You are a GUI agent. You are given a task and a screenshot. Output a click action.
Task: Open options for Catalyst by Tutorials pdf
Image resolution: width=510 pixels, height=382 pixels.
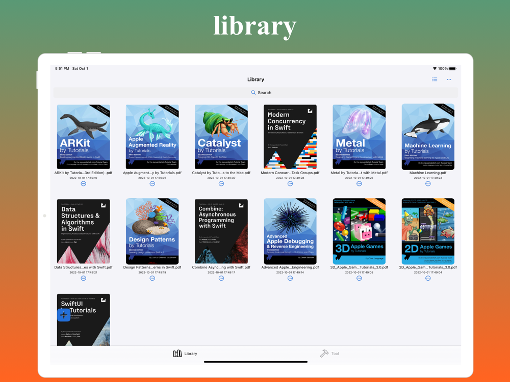221,184
